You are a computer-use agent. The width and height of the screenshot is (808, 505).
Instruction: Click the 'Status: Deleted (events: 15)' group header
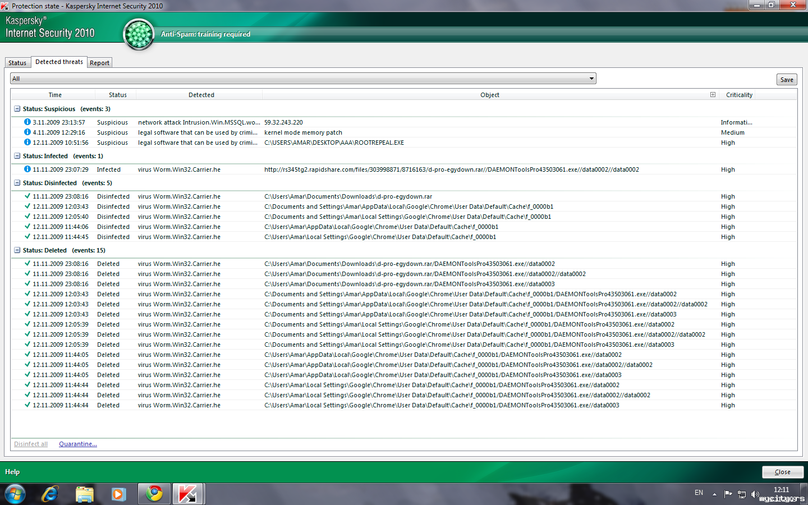pos(64,250)
